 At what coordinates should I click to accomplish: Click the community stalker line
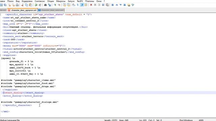23,33
